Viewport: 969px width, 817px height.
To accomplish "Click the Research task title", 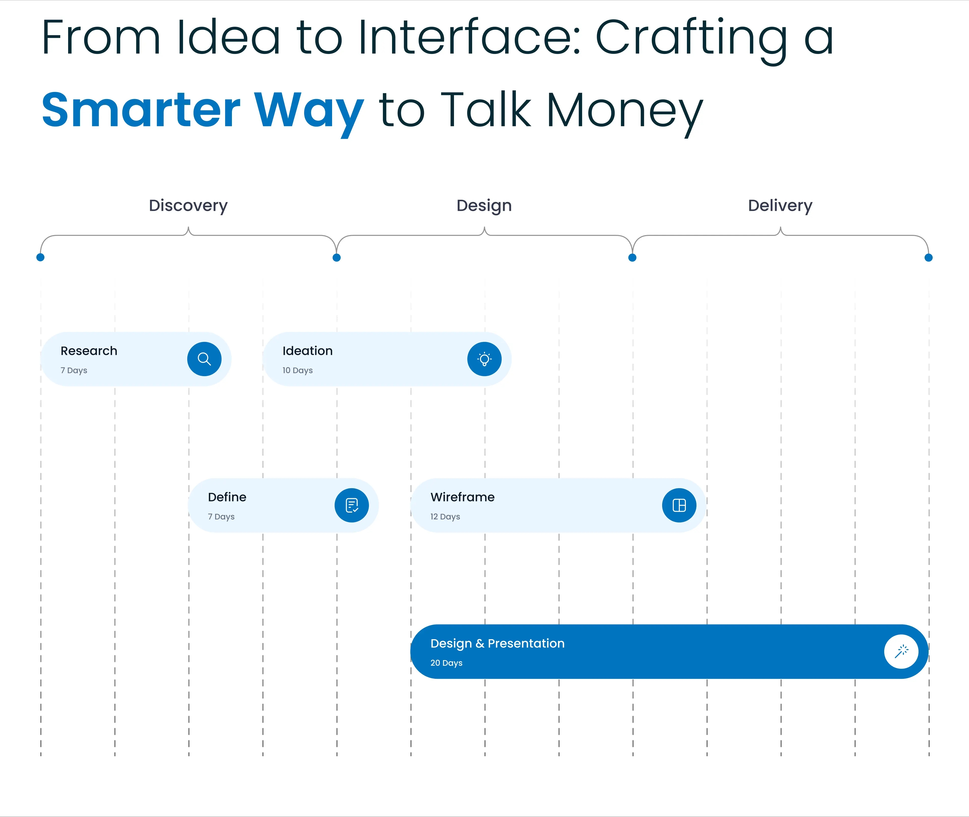I will pos(89,351).
